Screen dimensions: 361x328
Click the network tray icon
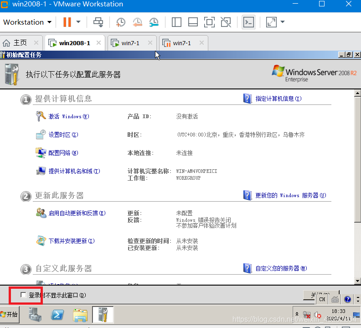coord(307,315)
